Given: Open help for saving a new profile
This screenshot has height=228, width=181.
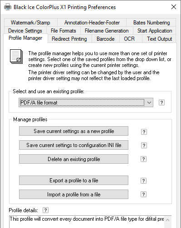Looking at the screenshot, I should (144, 132).
